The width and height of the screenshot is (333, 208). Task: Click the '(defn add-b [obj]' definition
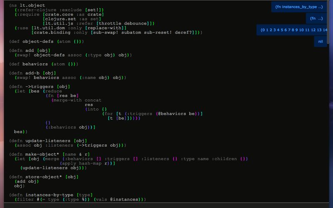click(x=32, y=73)
